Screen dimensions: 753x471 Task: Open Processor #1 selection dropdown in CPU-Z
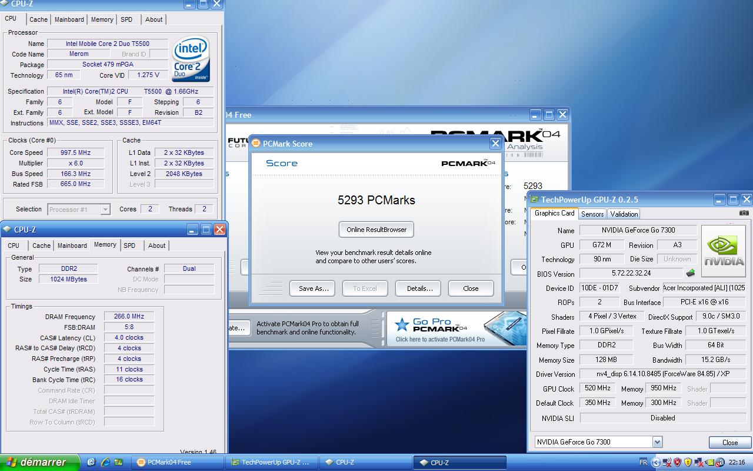pyautogui.click(x=79, y=209)
